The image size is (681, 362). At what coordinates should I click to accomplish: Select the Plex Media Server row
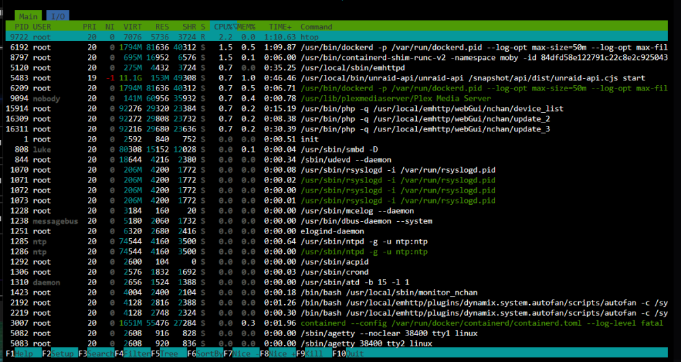(x=336, y=99)
